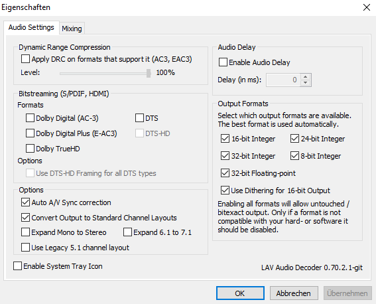Increase delay with the up spinner arrow
The height and width of the screenshot is (304, 376).
tap(305, 77)
